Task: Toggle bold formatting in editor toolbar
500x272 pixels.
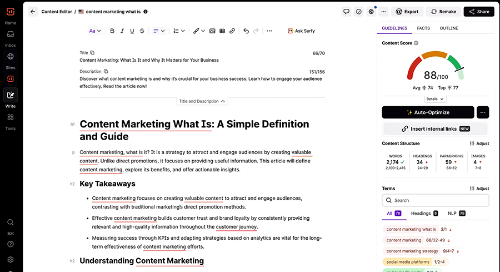Action: coord(112,31)
